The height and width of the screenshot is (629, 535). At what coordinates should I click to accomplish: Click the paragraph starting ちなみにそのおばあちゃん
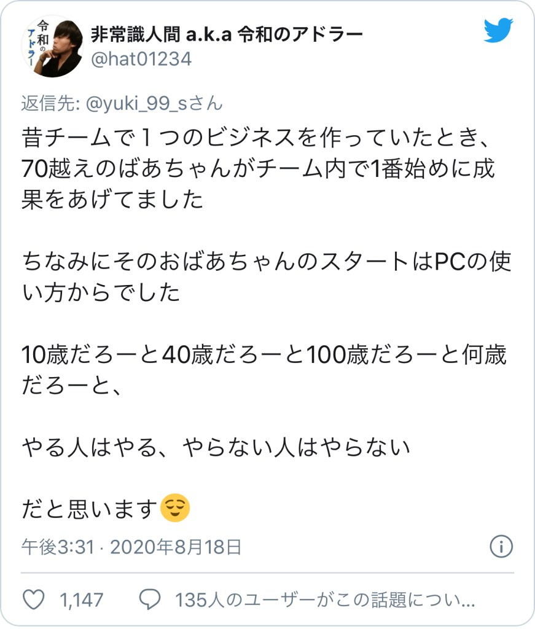267,277
